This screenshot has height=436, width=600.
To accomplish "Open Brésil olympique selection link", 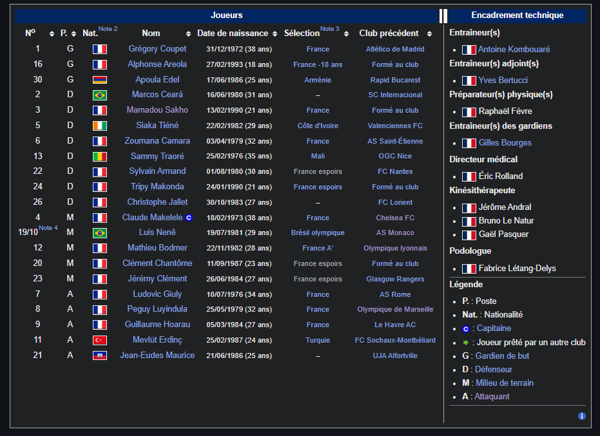I will click(x=318, y=233).
